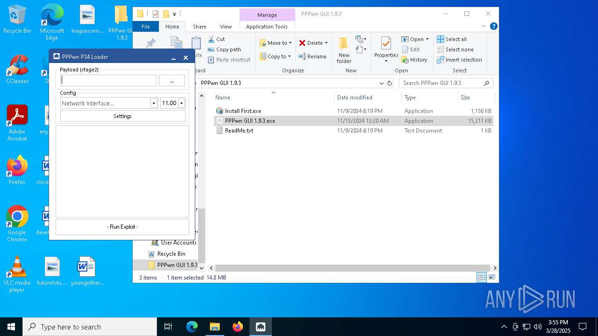Click navigation pane scroll down arrow
598x336 pixels.
[x=202, y=268]
